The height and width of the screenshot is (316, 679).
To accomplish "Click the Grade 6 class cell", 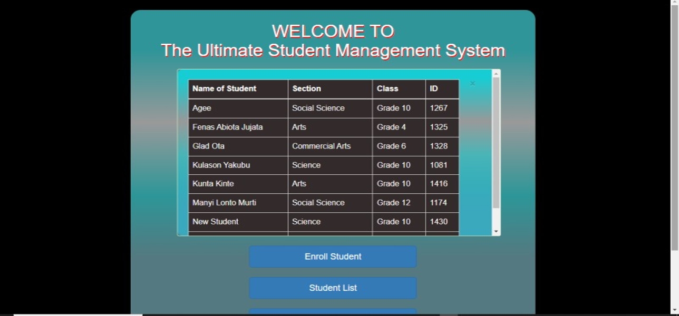I will tap(391, 146).
